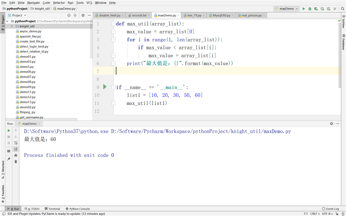Expand the knight_util folder
The height and width of the screenshot is (216, 346).
[x=12, y=26]
